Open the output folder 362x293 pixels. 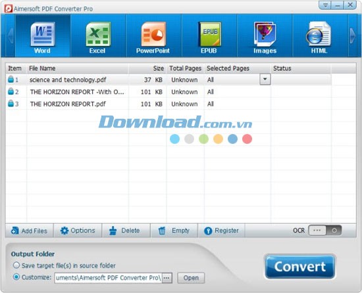(x=191, y=278)
